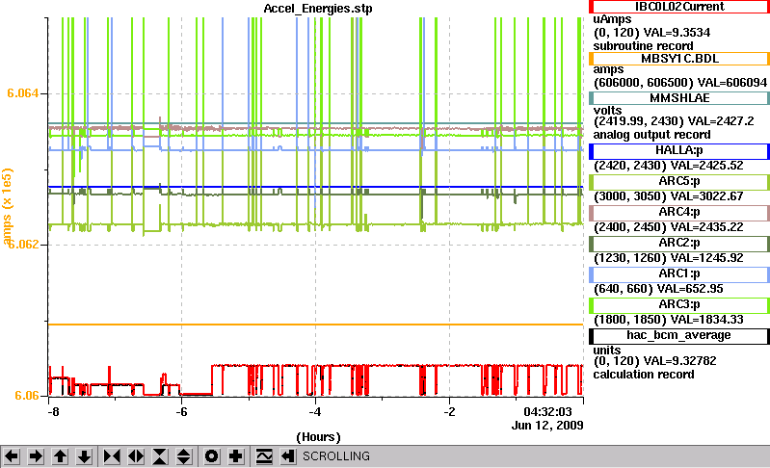Viewport: 770px width, 468px height.
Task: Pan the plot right with right-arrow button
Action: click(x=36, y=456)
